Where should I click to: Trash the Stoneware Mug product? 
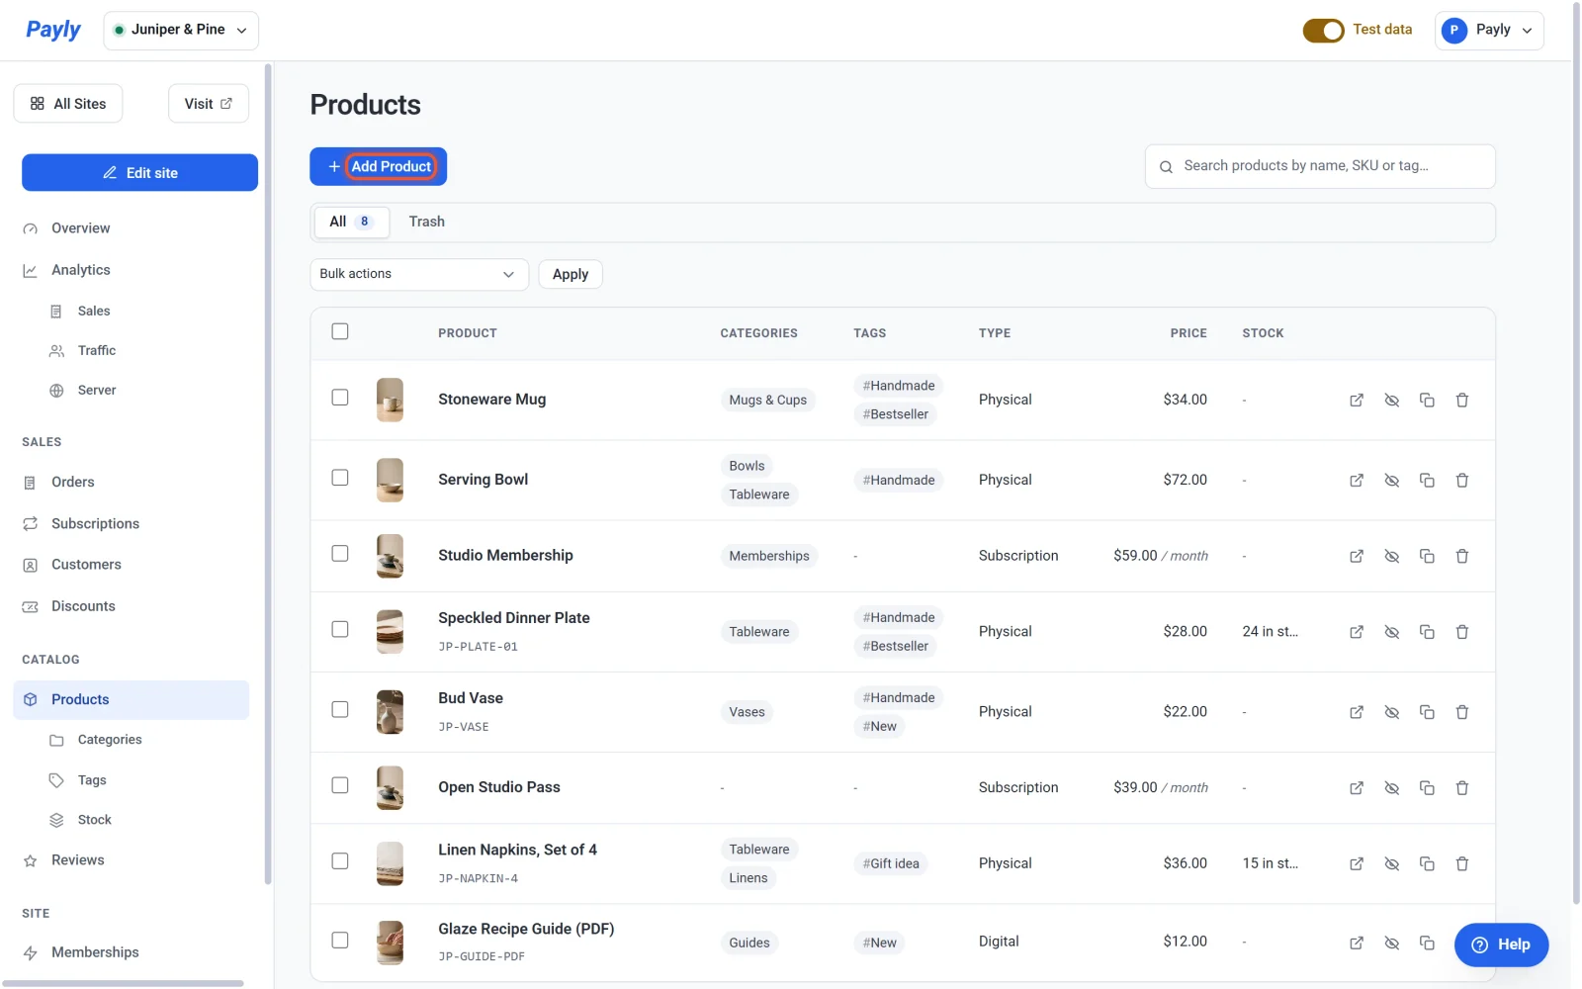pyautogui.click(x=1462, y=400)
